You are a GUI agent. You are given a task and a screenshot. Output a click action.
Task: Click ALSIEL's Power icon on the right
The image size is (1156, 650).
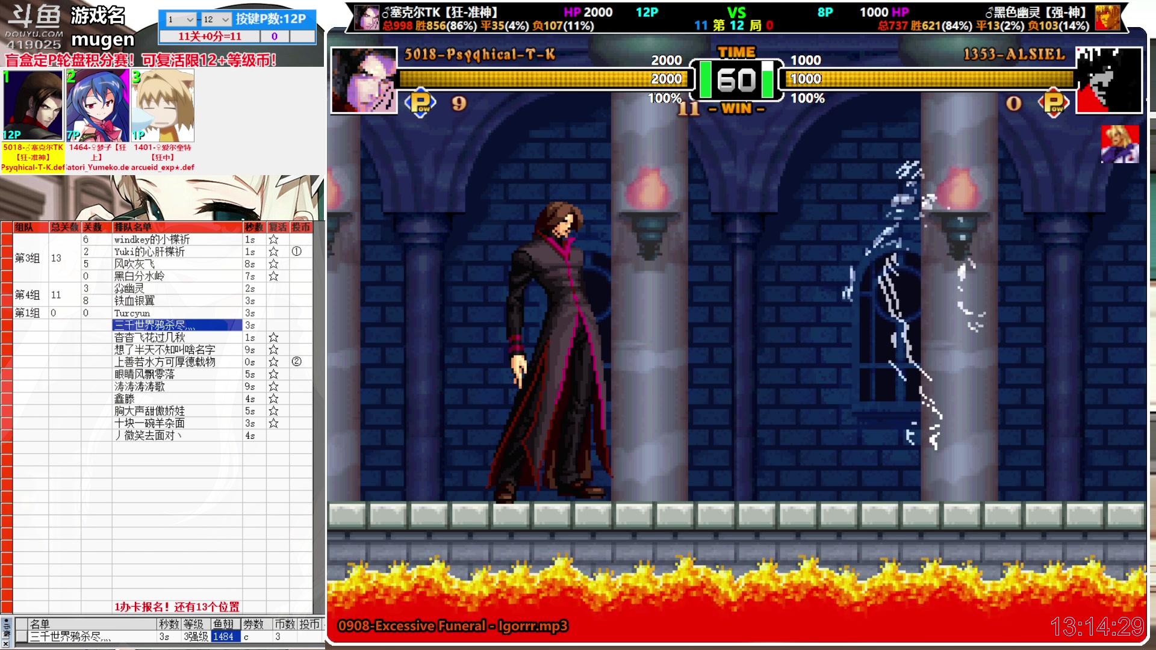tap(1054, 103)
